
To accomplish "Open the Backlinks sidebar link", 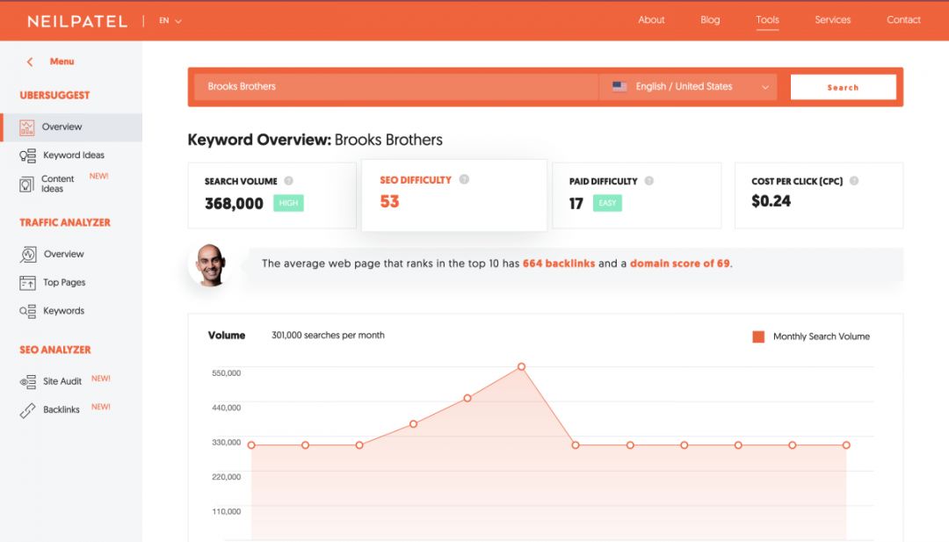I will 62,410.
